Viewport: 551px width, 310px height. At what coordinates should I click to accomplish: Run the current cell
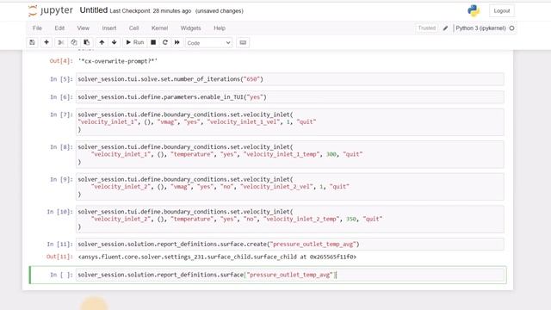(135, 42)
